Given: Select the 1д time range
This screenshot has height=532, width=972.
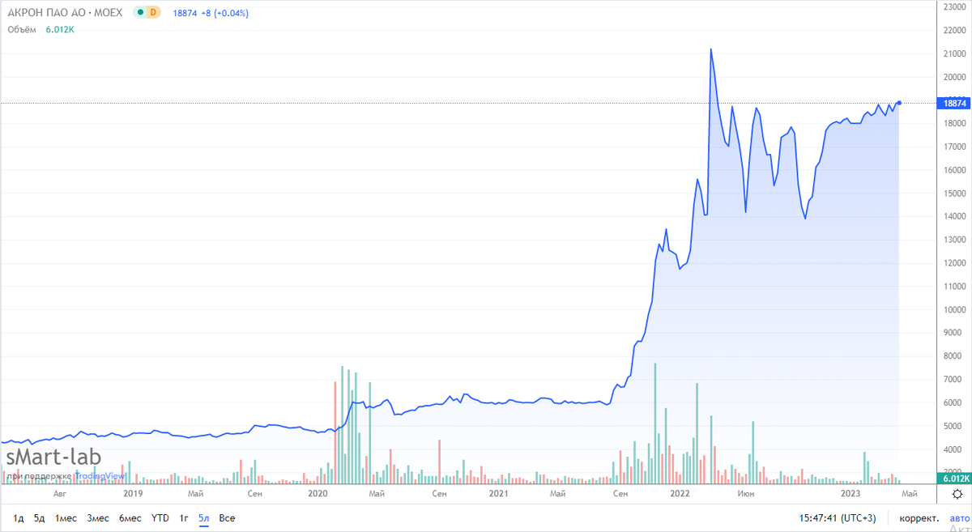Looking at the screenshot, I should click(x=18, y=517).
